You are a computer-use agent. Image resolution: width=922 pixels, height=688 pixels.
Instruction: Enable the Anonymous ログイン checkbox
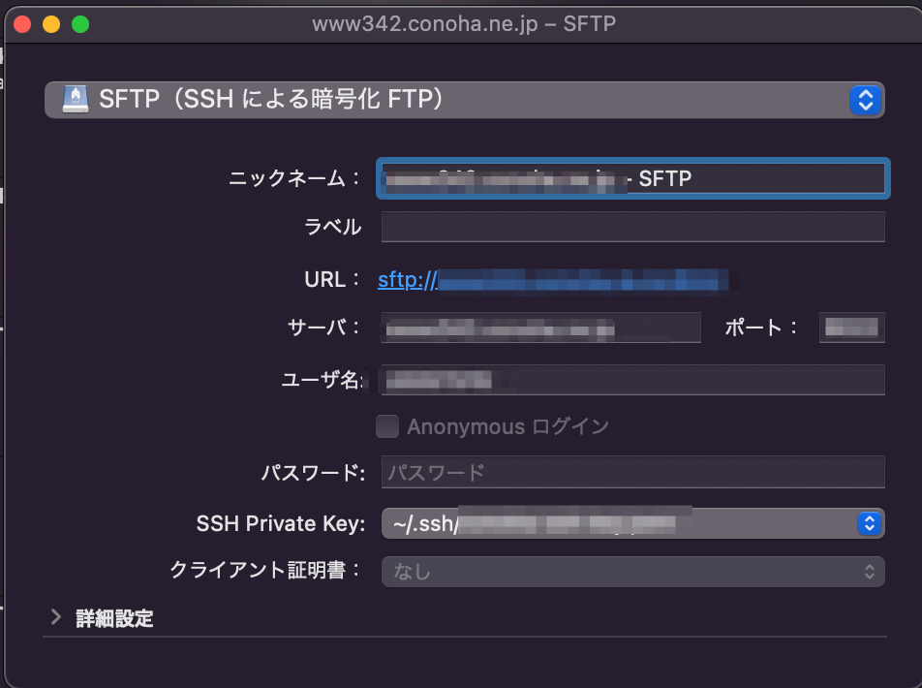[x=387, y=426]
